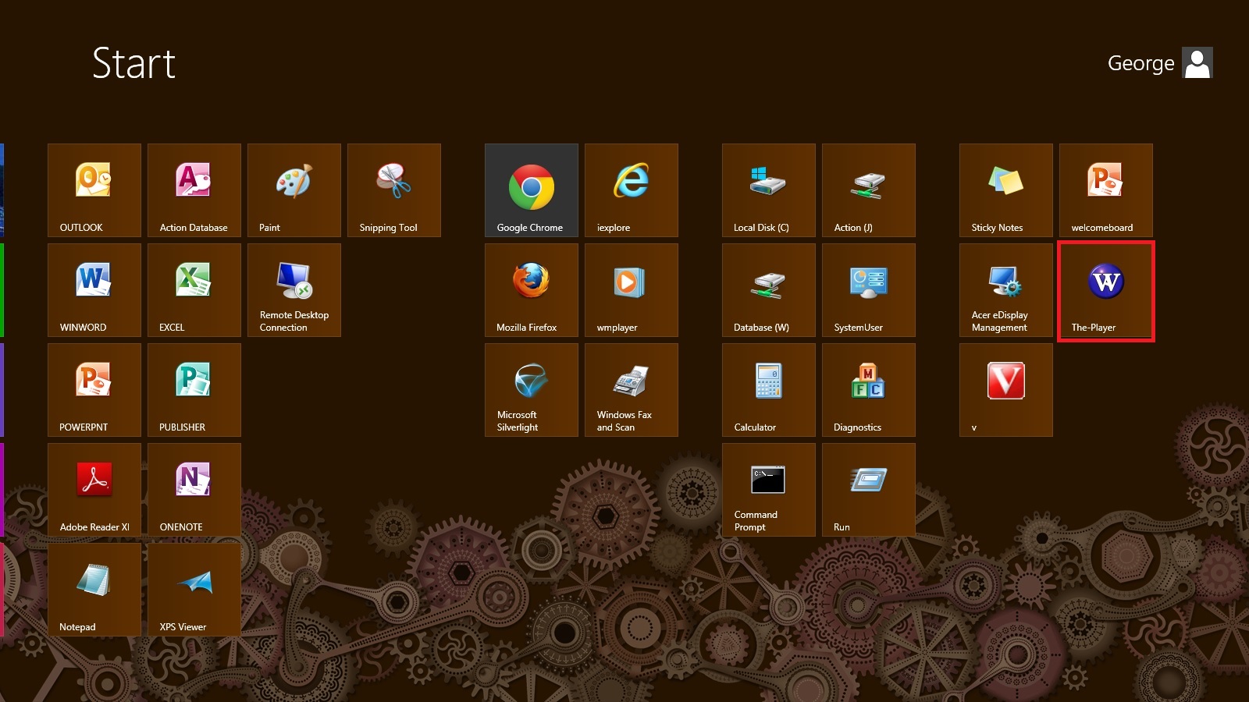Launch Action Database tile
The image size is (1249, 702).
194,190
